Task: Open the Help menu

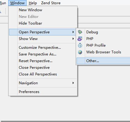Action: (x=33, y=3)
